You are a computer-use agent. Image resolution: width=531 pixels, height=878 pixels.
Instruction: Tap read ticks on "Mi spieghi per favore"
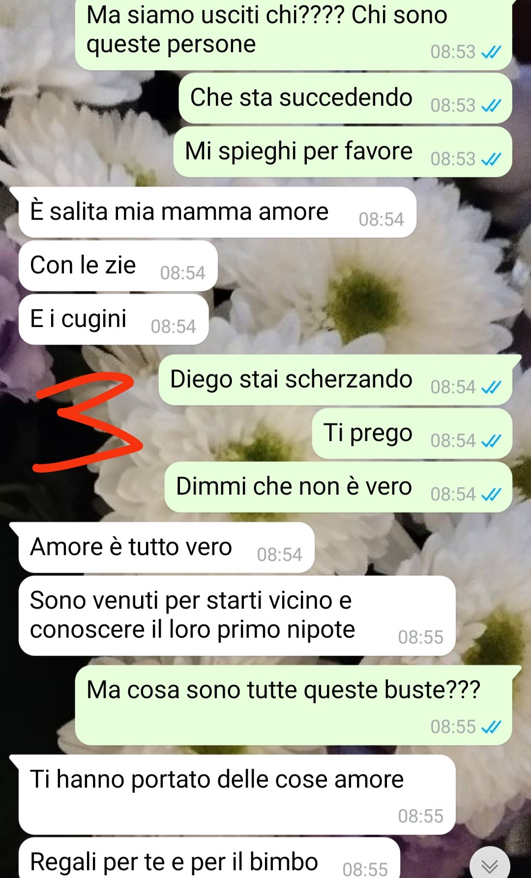491,159
